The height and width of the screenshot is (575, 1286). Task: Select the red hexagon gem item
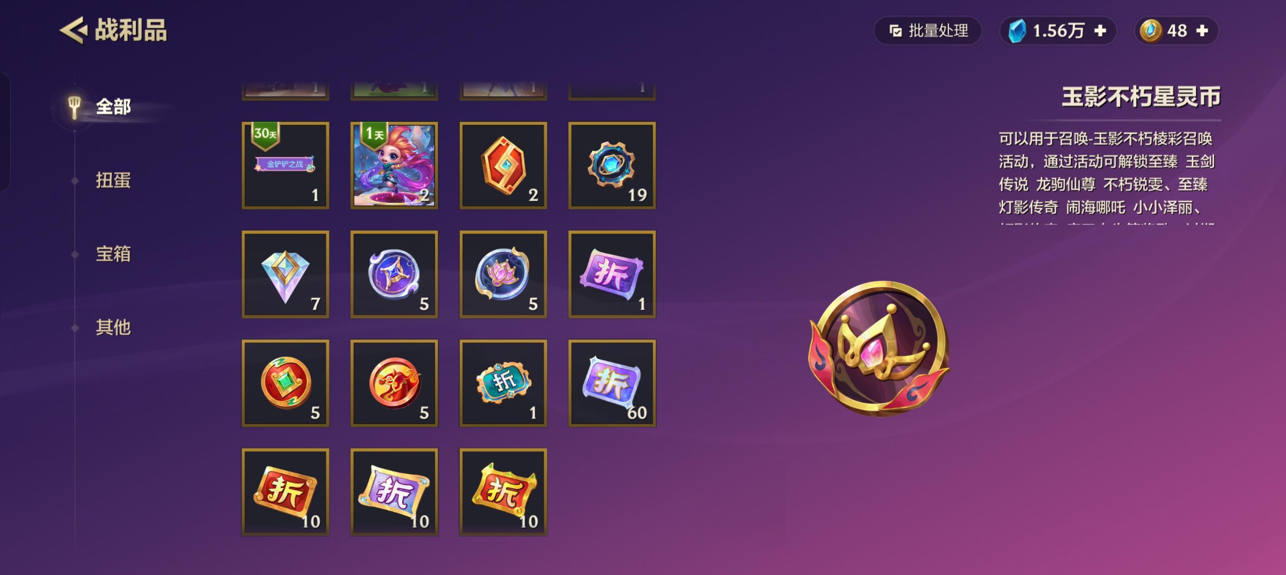[503, 166]
